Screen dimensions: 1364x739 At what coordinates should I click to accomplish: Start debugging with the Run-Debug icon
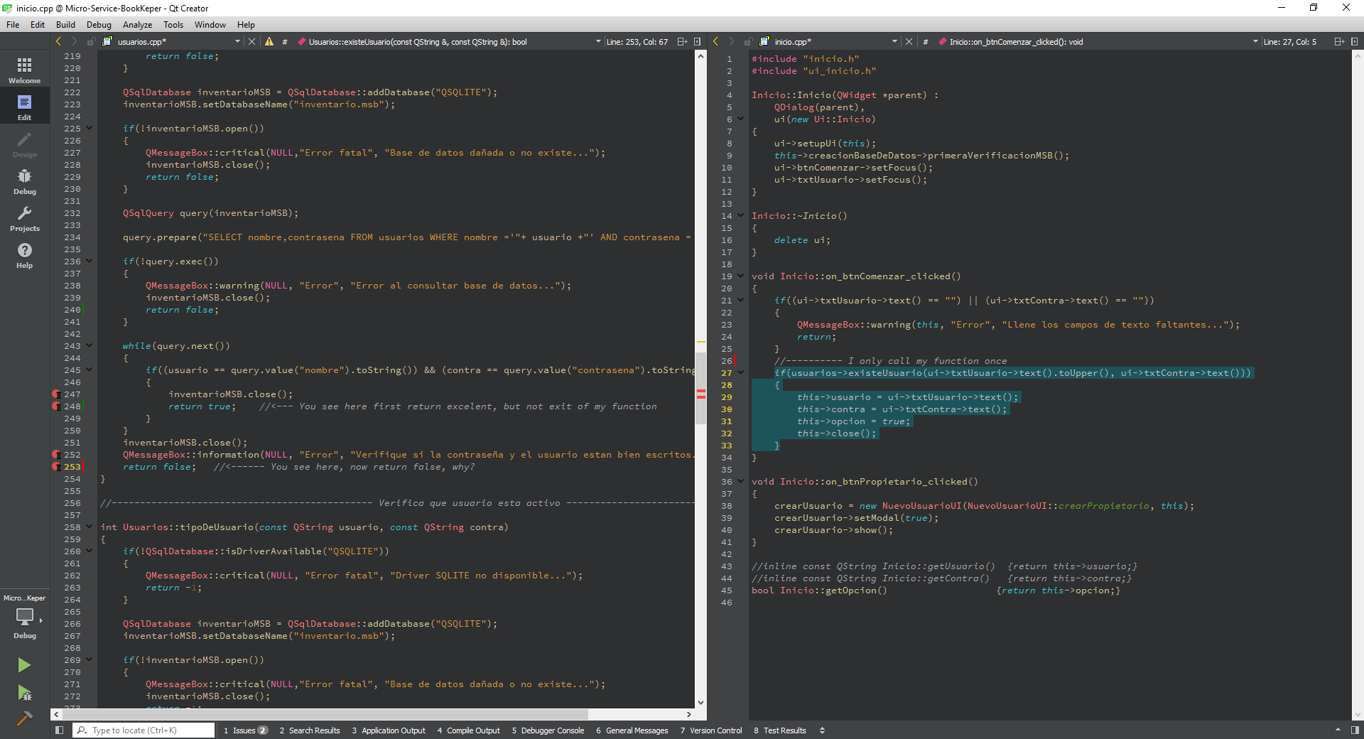tap(24, 693)
